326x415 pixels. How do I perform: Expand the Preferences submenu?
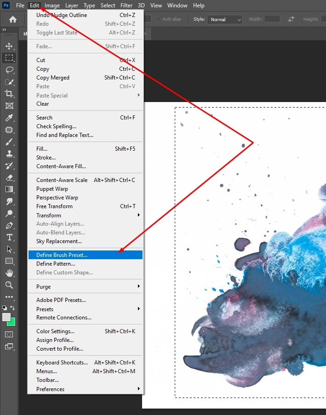pos(86,389)
